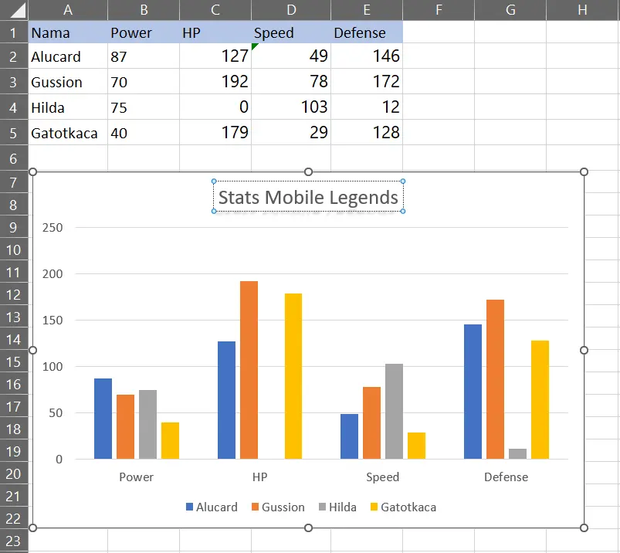Click Hilda's small gray Defense bar
Image resolution: width=620 pixels, height=553 pixels.
517,453
